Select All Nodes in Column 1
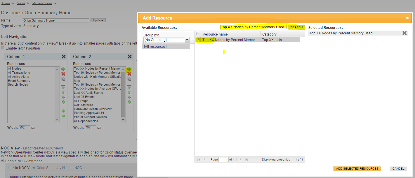Screen dimensions: 415x178 click(x=15, y=69)
